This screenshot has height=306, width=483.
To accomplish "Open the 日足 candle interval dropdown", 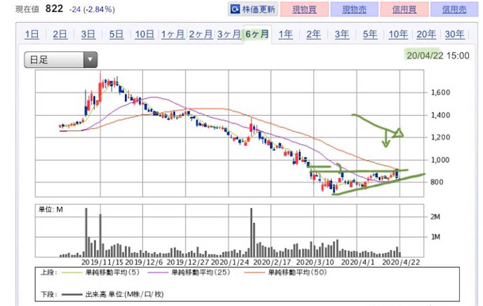I will tap(61, 60).
